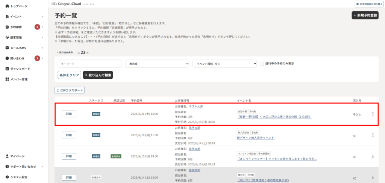Open the イベント種別 - 全て dropdown
Image resolution: width=385 pixels, height=183 pixels.
pos(224,64)
